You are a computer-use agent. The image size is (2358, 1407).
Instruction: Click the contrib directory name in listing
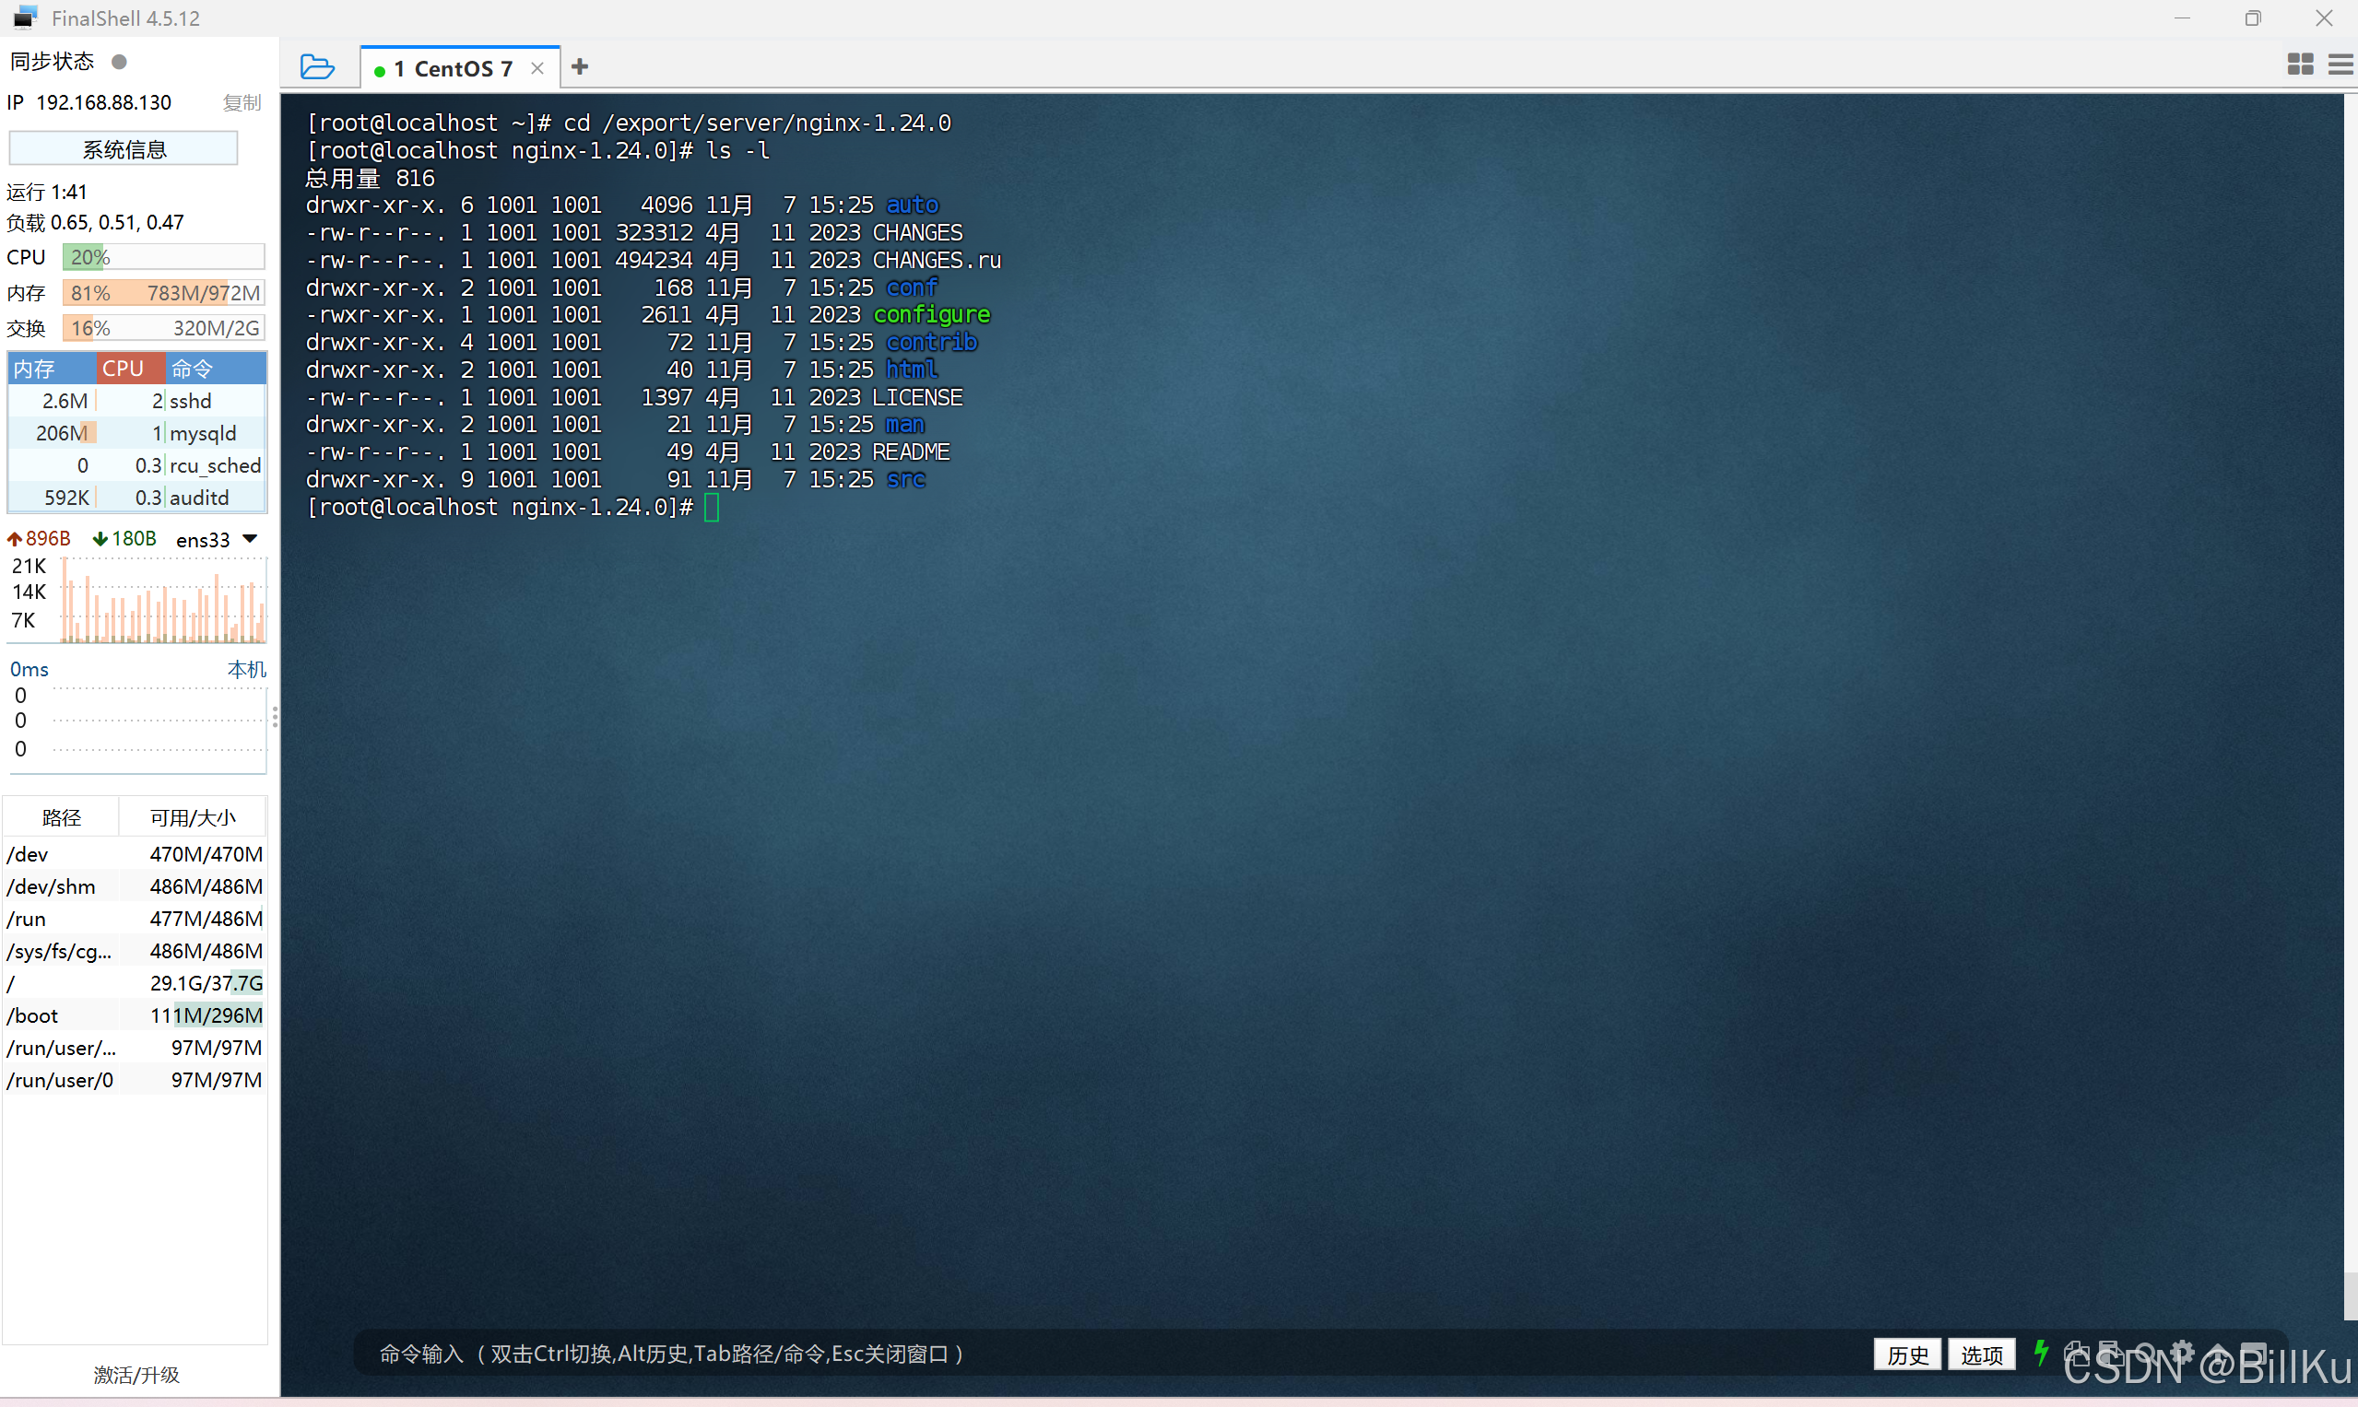pyautogui.click(x=931, y=342)
